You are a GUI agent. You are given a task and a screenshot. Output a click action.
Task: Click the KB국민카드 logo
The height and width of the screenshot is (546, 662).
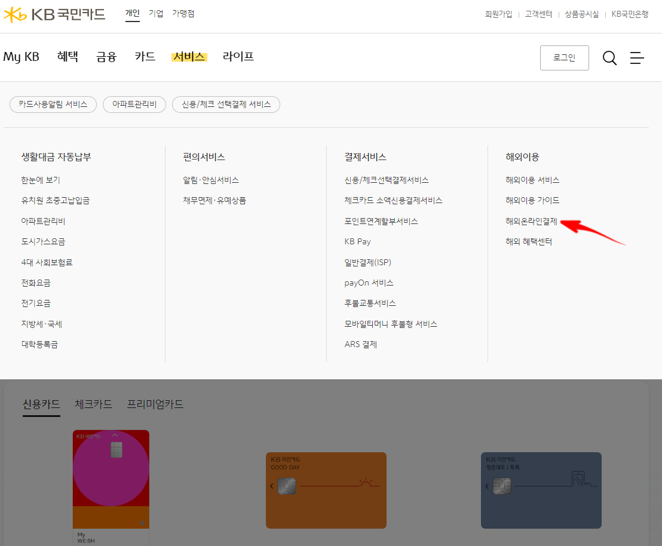point(54,14)
